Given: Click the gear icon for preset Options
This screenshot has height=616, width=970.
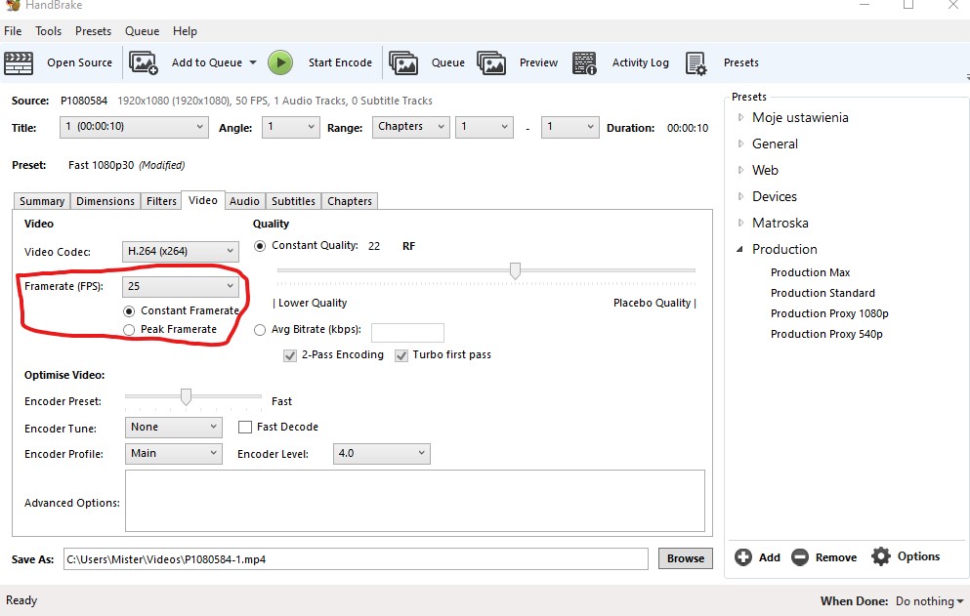Looking at the screenshot, I should click(881, 556).
